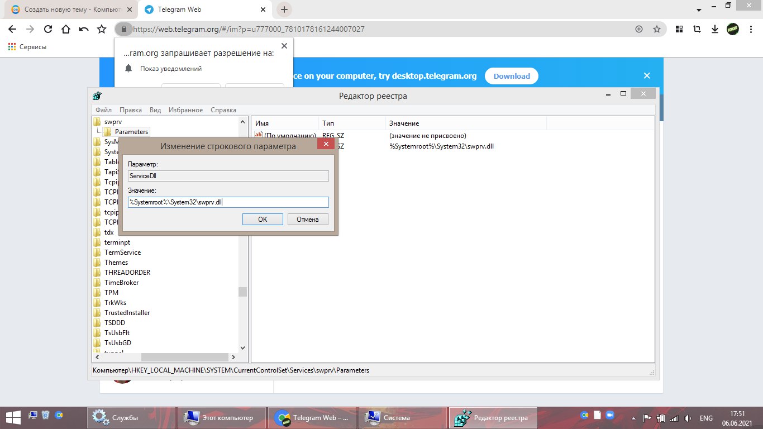Switch to 'Этот компьютер' window from taskbar
Image resolution: width=763 pixels, height=429 pixels.
click(x=222, y=417)
